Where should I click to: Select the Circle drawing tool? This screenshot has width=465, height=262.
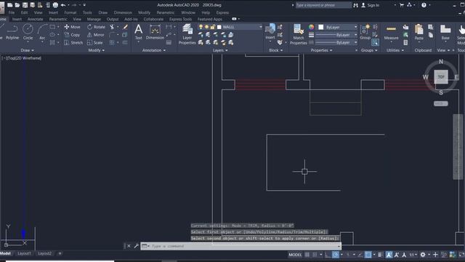point(28,32)
